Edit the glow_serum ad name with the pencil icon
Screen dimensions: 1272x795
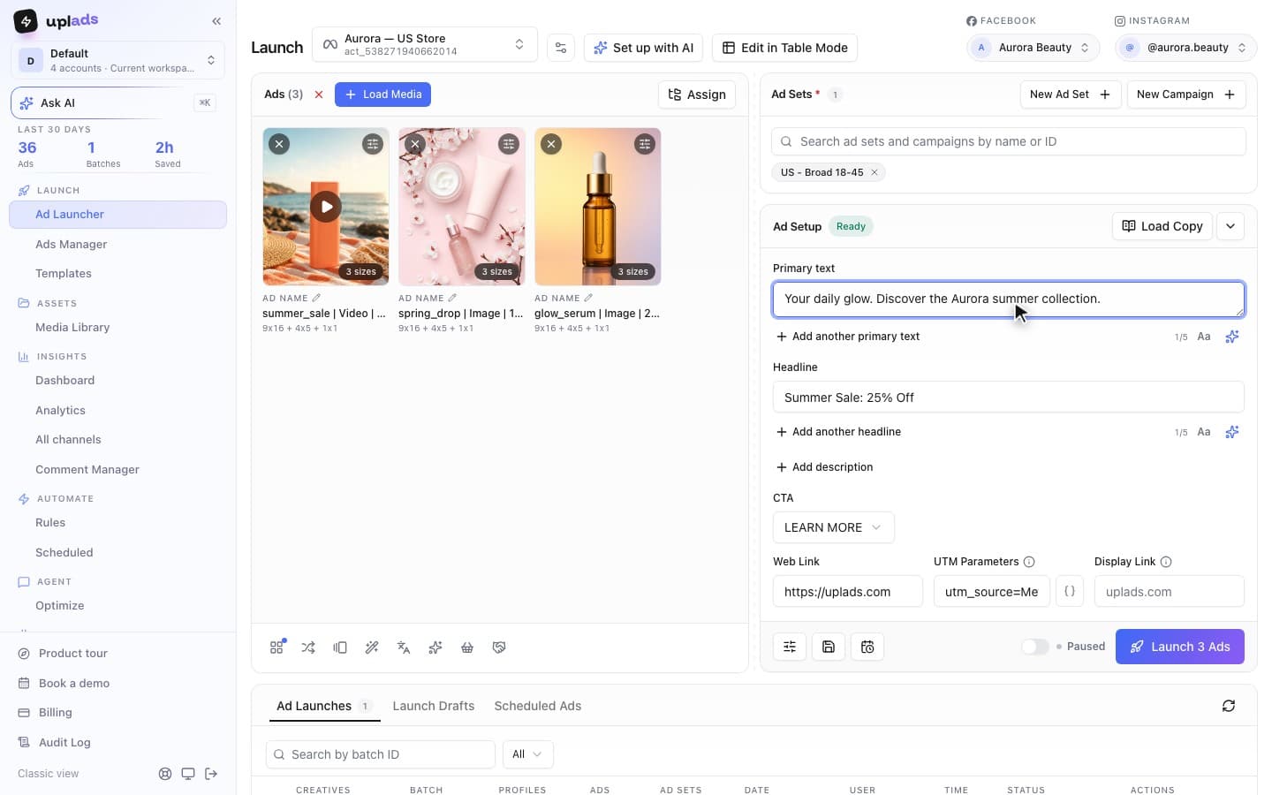[x=588, y=298]
